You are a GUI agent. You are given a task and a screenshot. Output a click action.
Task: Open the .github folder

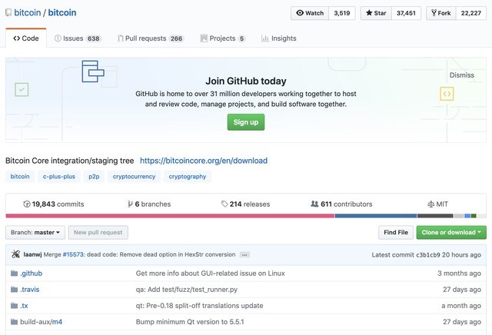coord(31,274)
